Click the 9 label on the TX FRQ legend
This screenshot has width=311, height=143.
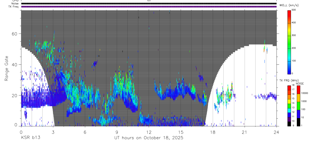point(293,126)
